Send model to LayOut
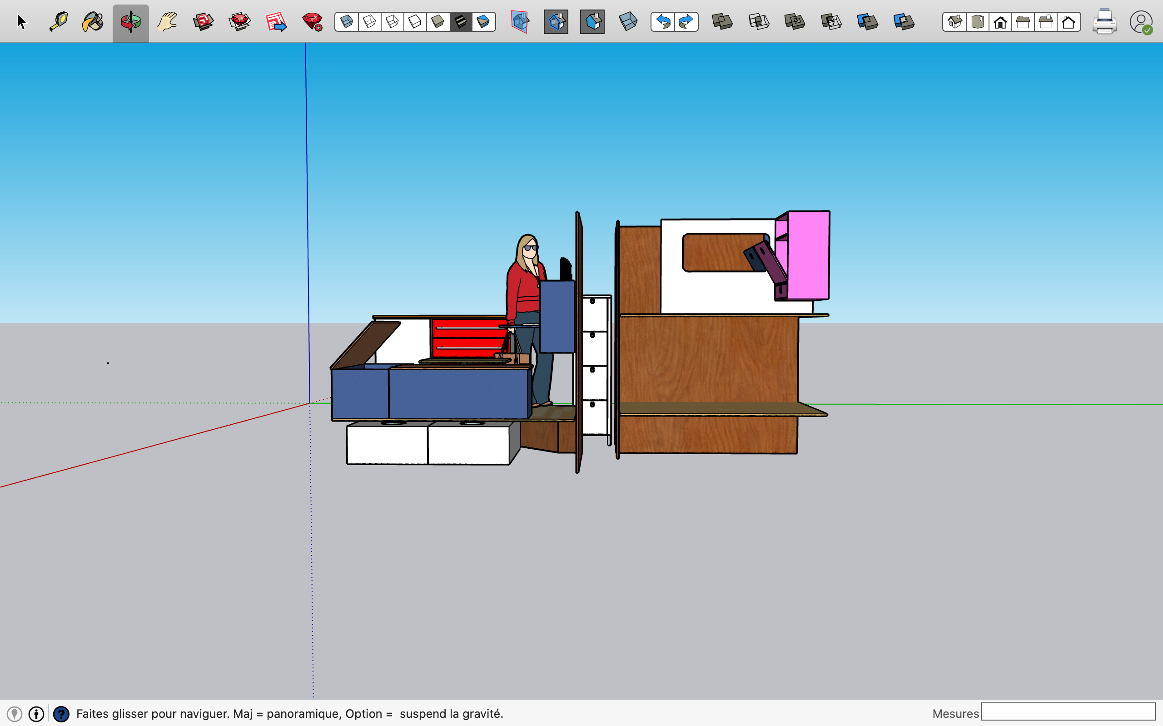1163x726 pixels. [x=276, y=22]
